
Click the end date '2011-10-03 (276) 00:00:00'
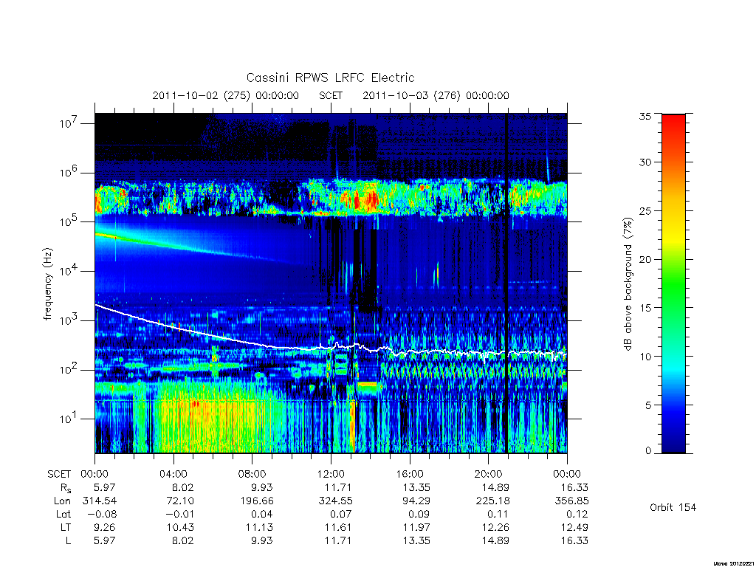click(436, 95)
